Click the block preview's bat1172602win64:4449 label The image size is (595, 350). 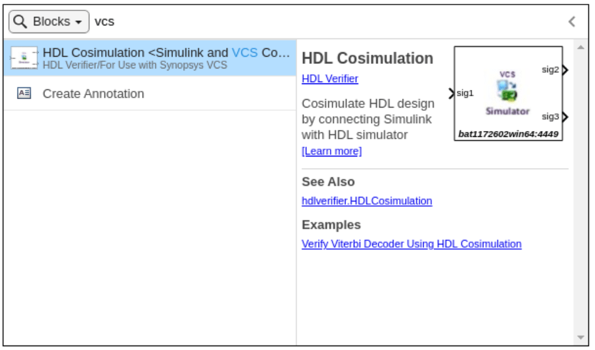click(x=508, y=134)
